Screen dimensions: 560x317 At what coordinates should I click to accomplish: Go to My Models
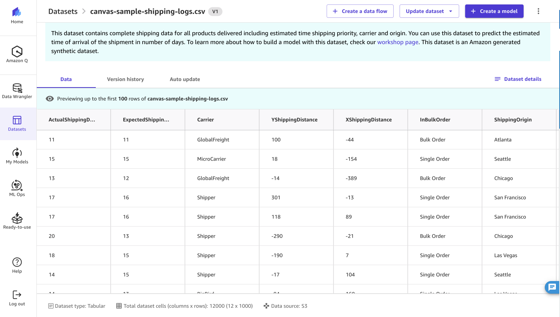tap(17, 153)
